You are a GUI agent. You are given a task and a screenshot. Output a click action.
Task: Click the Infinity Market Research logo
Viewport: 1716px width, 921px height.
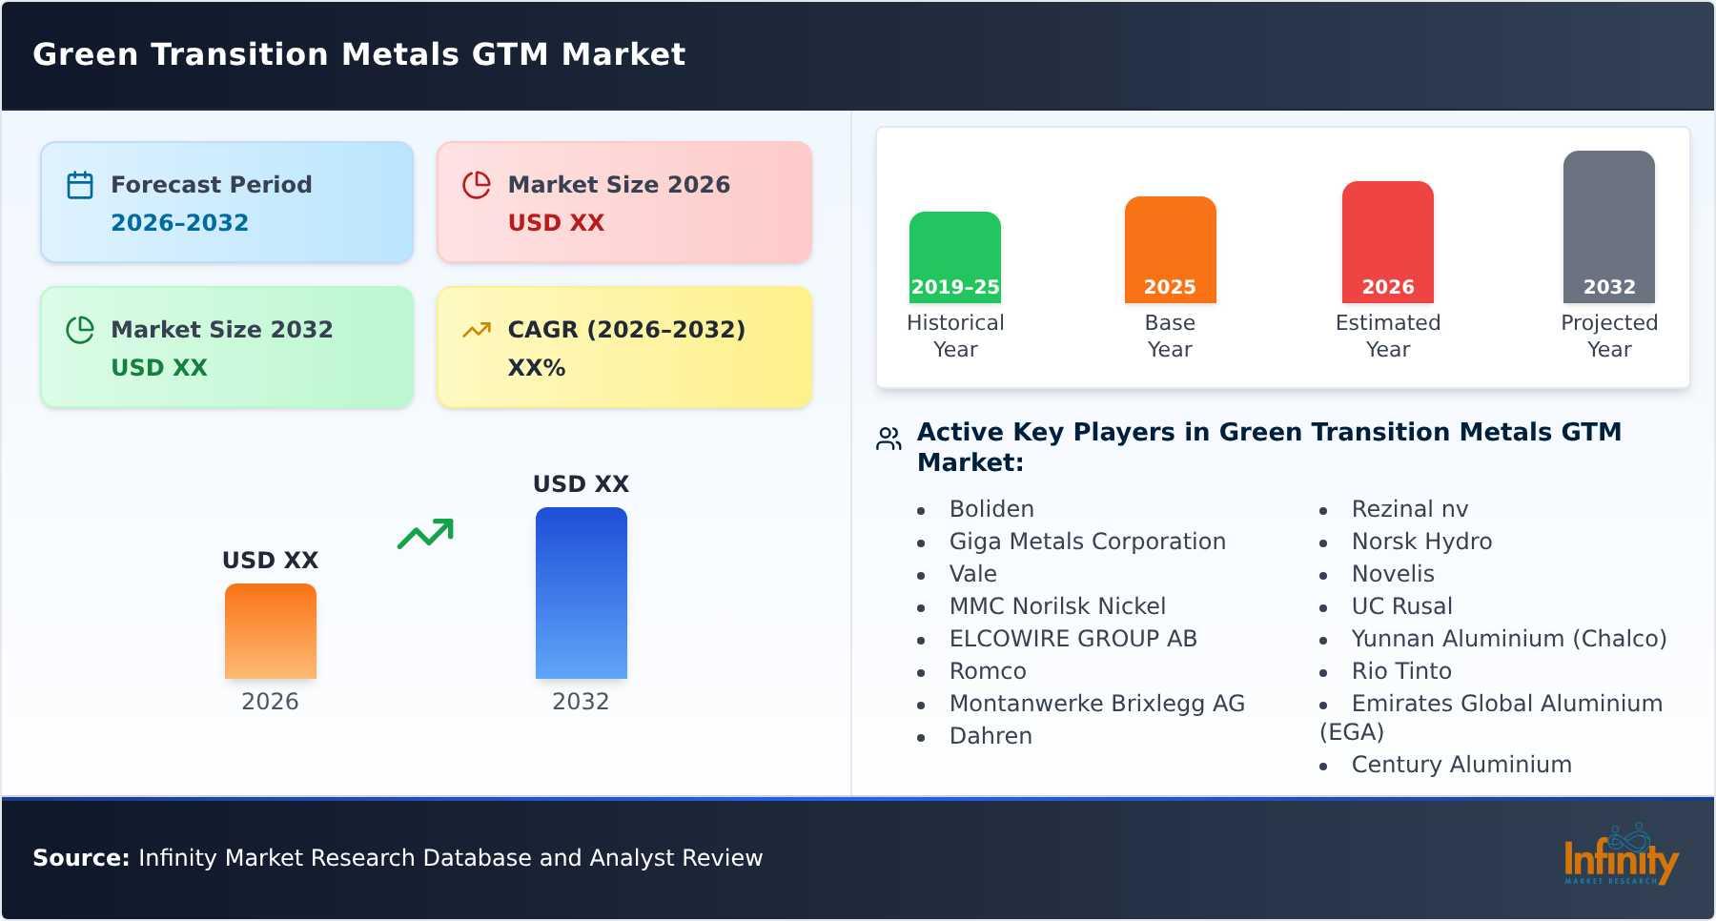tap(1621, 855)
